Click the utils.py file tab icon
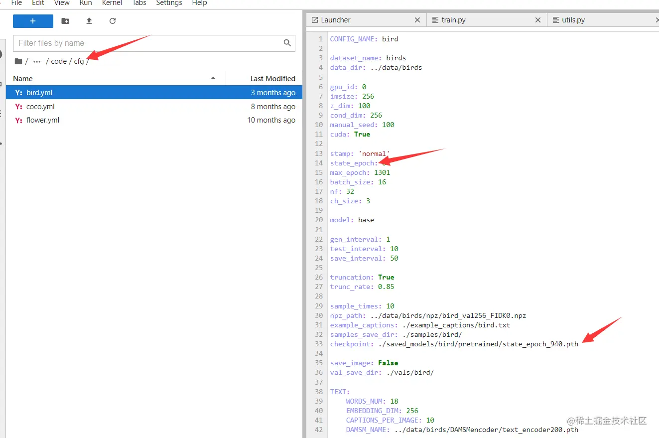 (x=556, y=20)
